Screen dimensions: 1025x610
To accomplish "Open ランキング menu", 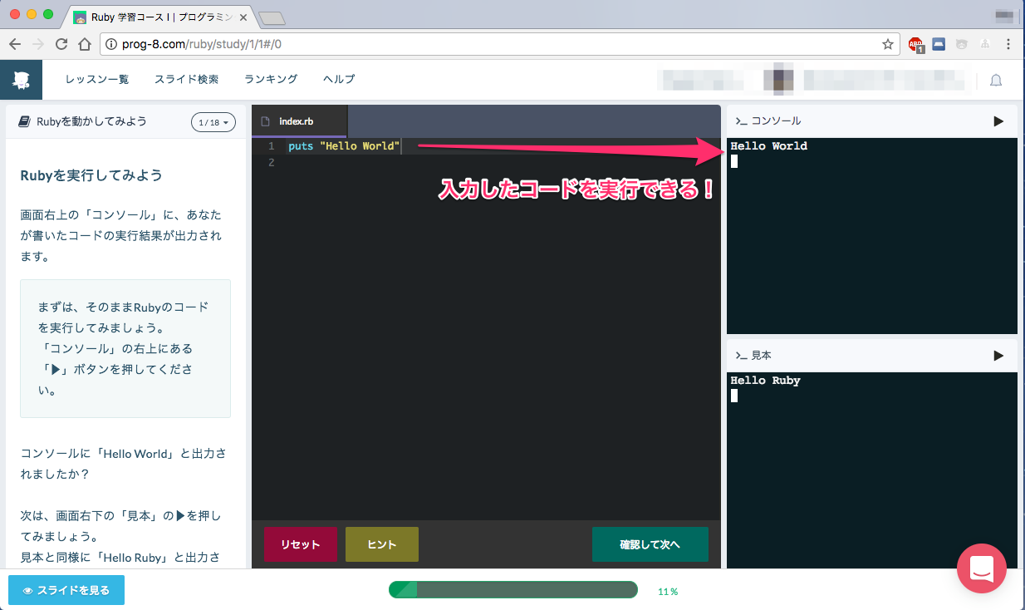I will [x=271, y=80].
